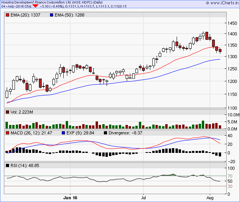Click the 50 RSI axis label
Screen dimensions: 240x202
click(230, 181)
